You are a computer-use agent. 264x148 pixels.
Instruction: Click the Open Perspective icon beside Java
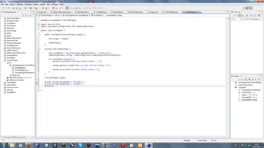coord(244,8)
